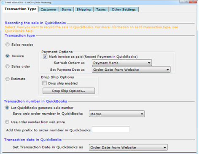Viewport: 199px width, 154px height.
Task: Enable the Drop ship enabled checkbox
Action: click(44, 83)
